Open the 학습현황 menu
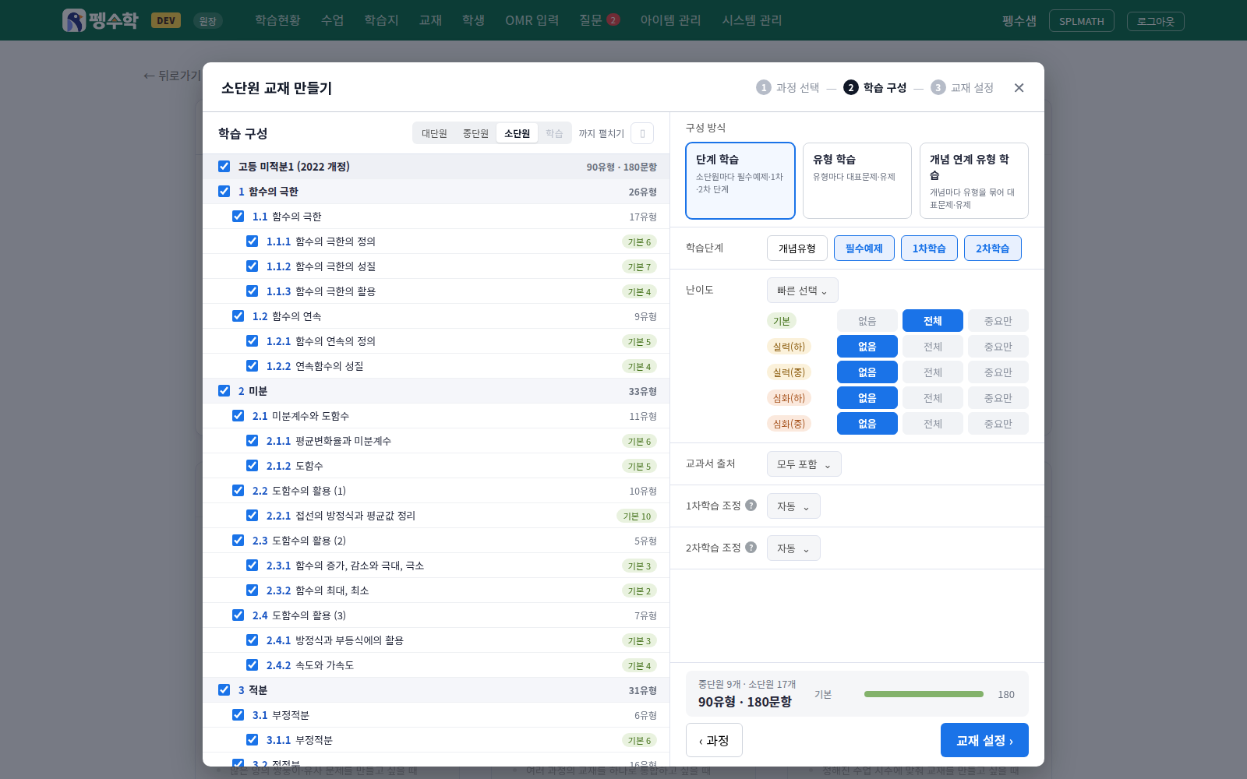This screenshot has width=1247, height=779. [277, 20]
